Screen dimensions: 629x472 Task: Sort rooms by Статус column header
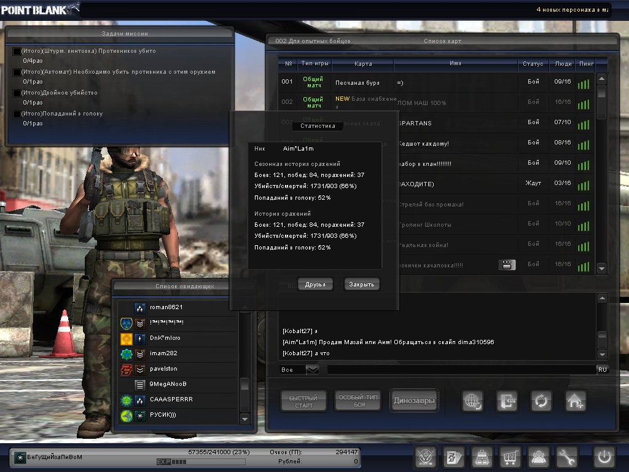[533, 63]
